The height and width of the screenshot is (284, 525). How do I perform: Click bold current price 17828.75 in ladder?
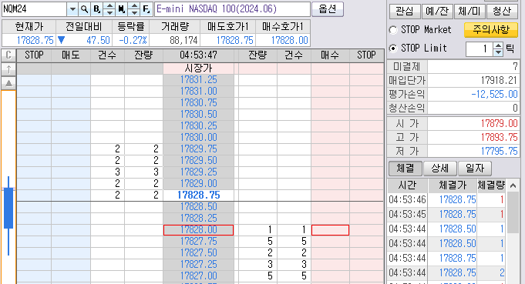(199, 195)
